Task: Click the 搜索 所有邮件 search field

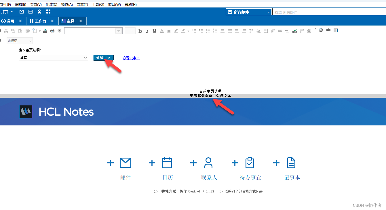Action: click(329, 12)
